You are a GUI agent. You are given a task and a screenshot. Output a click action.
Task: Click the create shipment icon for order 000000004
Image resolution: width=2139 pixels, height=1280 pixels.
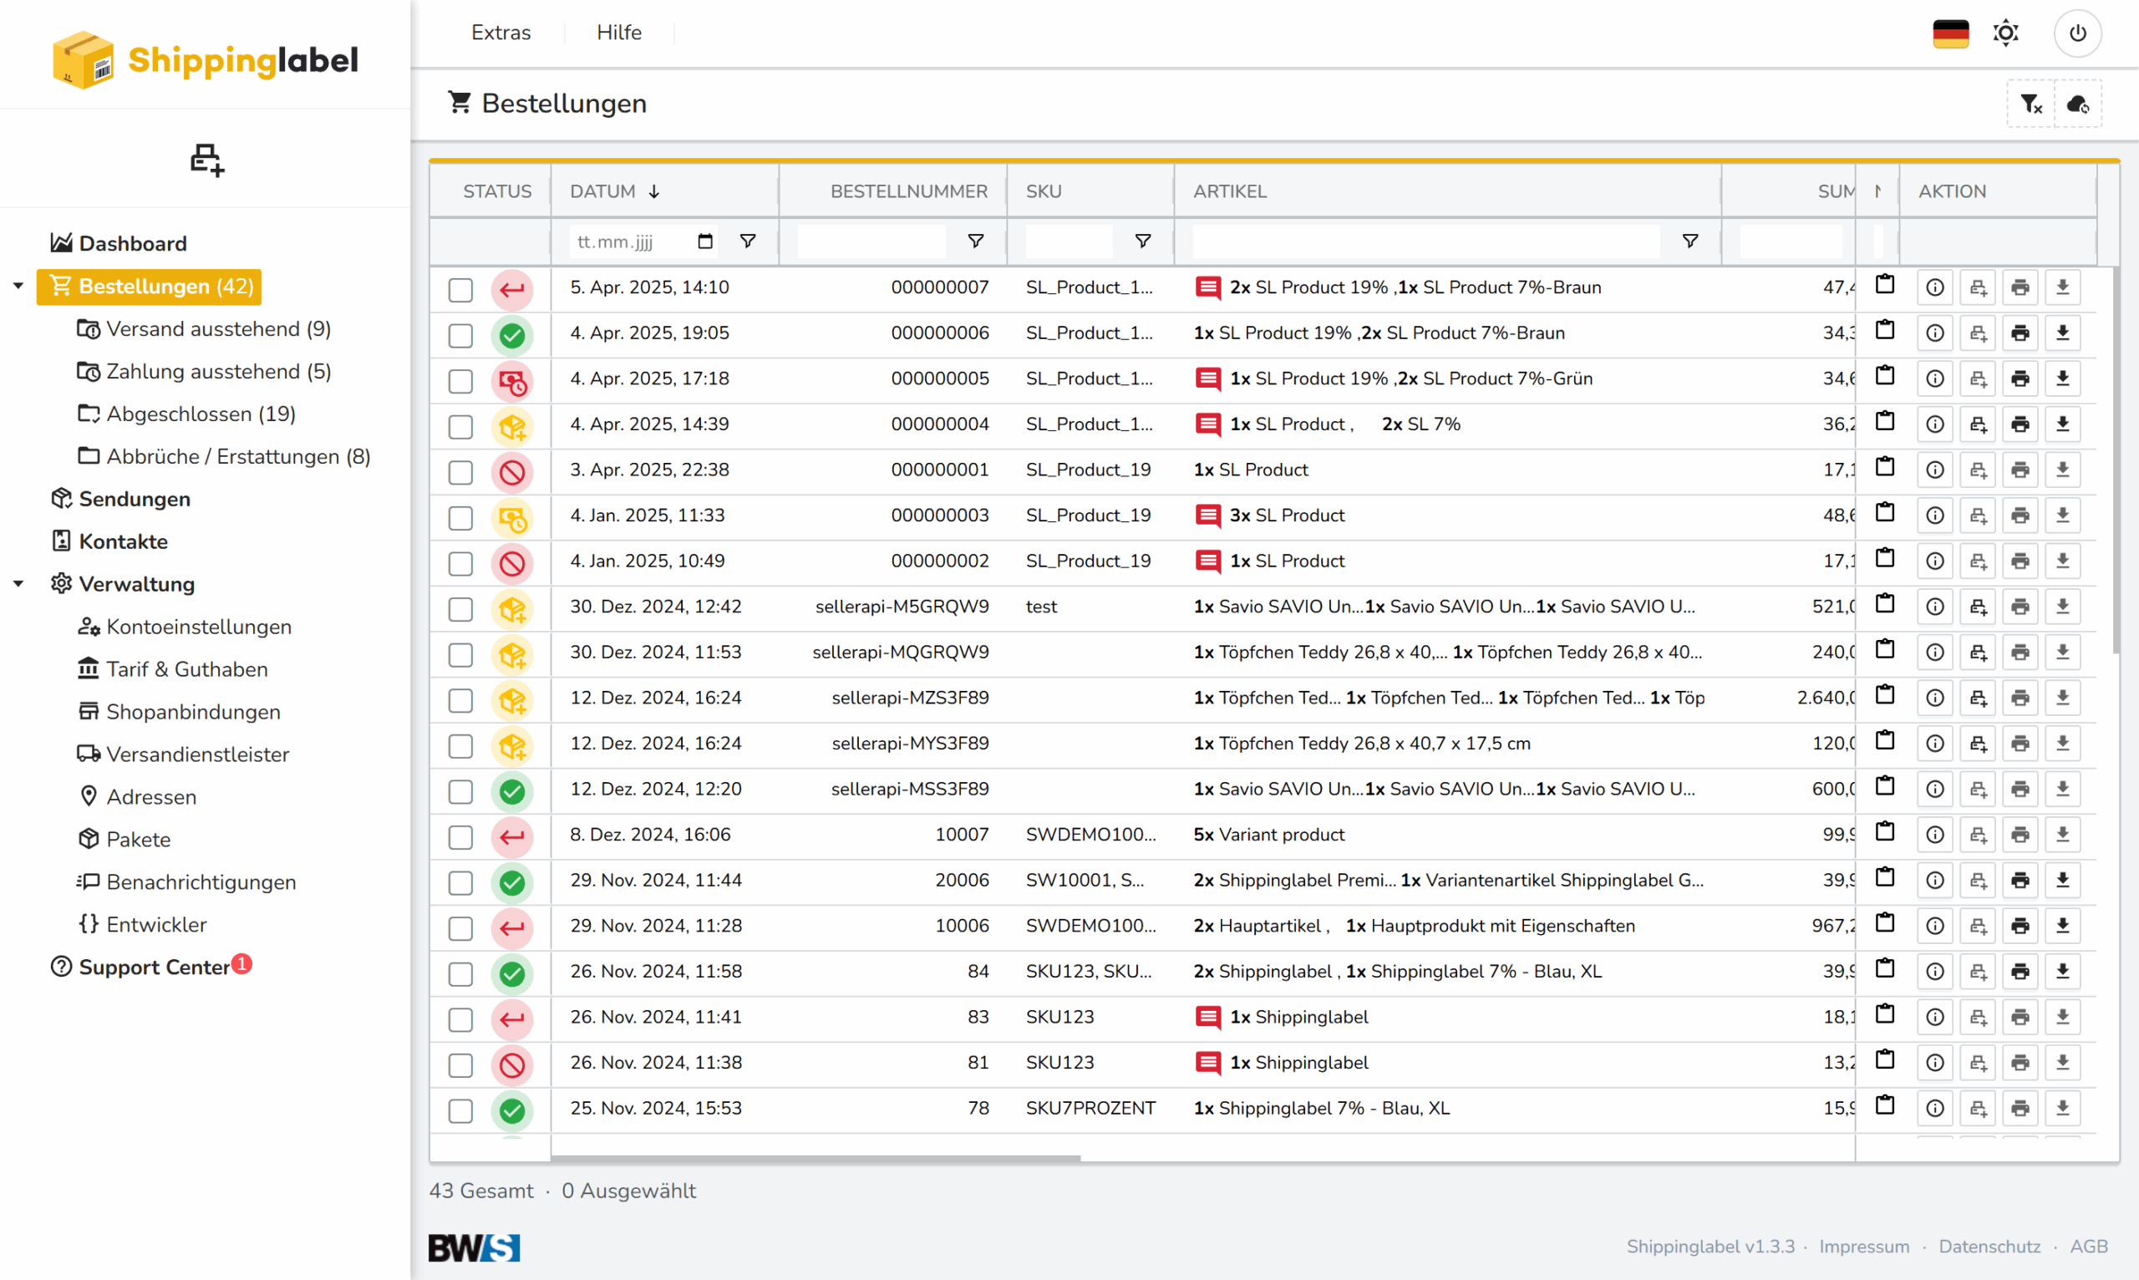(1978, 425)
